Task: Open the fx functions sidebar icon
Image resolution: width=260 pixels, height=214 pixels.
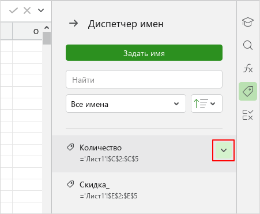Action: pyautogui.click(x=248, y=68)
